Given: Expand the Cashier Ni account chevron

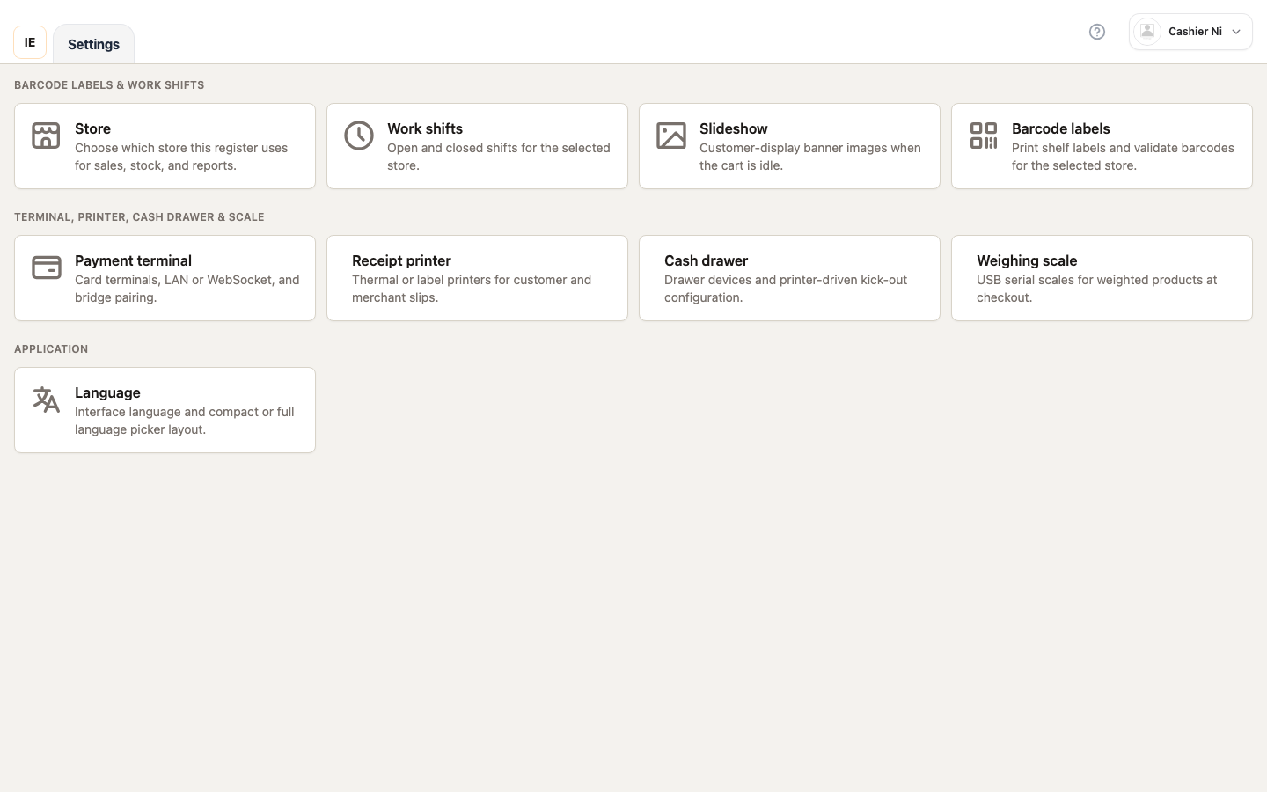Looking at the screenshot, I should tap(1236, 32).
